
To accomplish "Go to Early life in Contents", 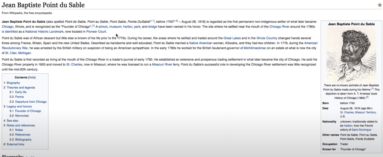I will point(21,92).
